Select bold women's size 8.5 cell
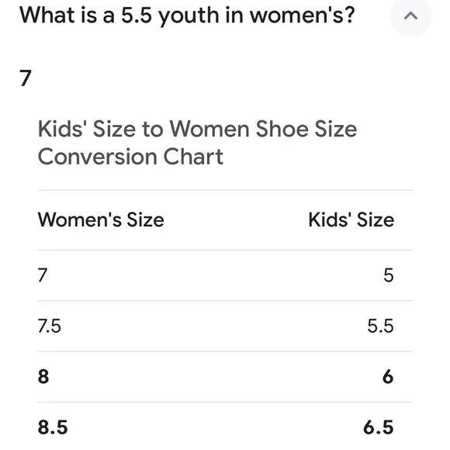This screenshot has width=450, height=450. click(x=53, y=427)
